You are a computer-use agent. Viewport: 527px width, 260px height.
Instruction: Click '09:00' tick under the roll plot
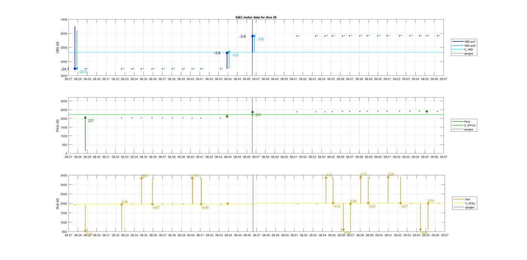point(379,235)
